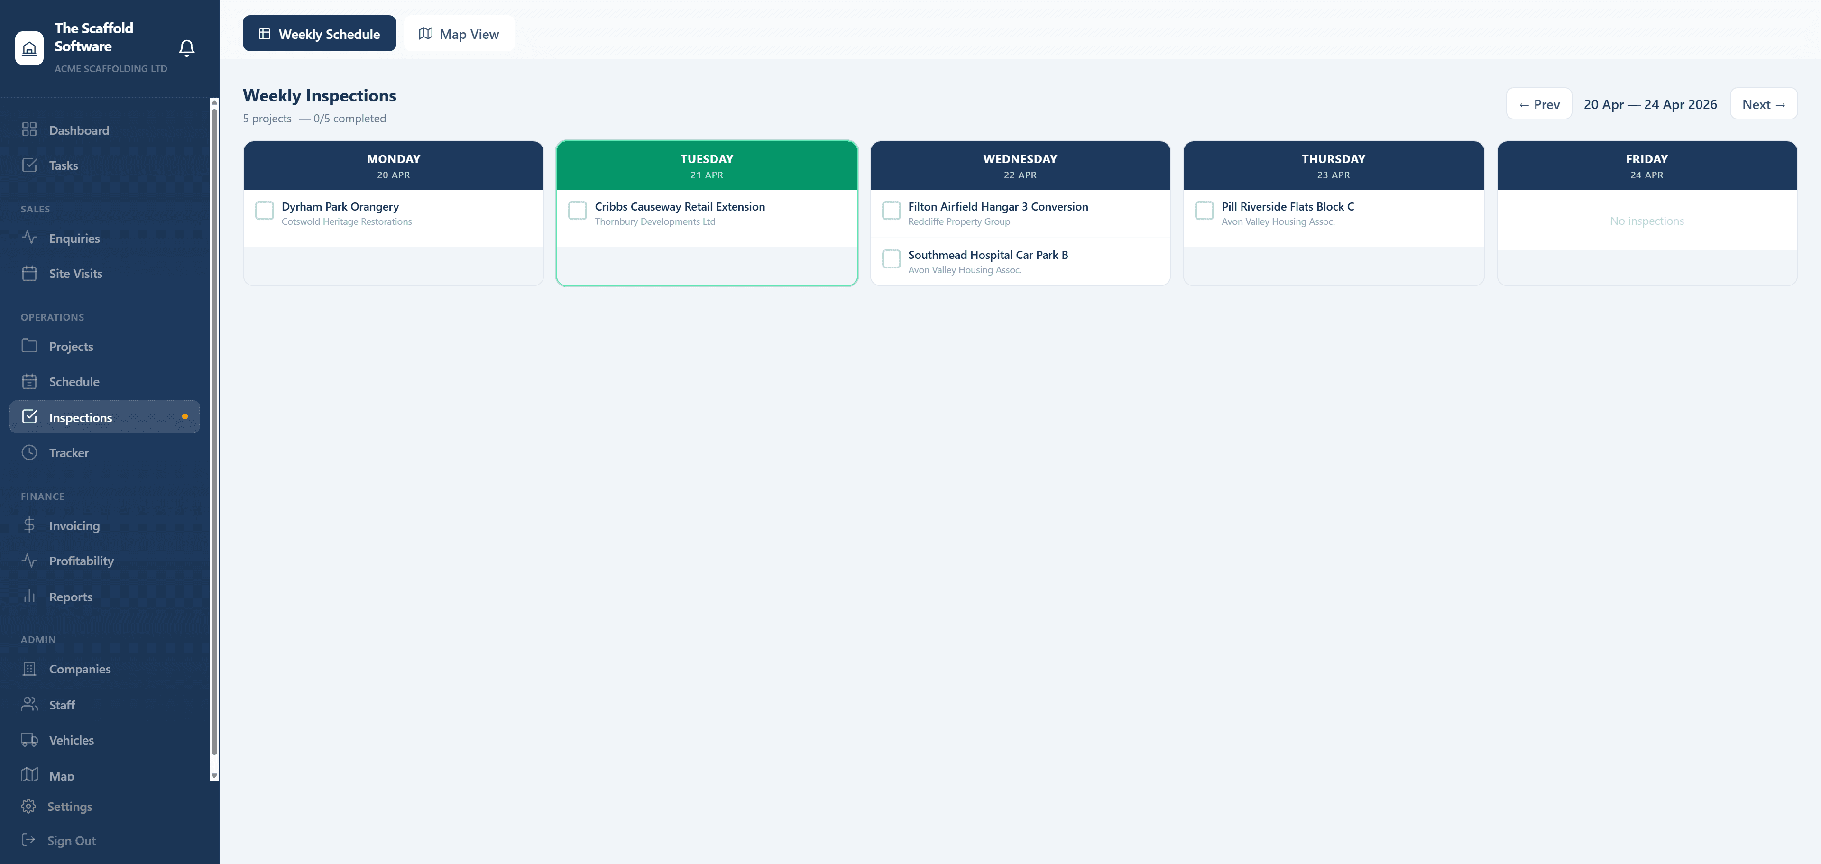Click the Tracker clock icon
This screenshot has height=864, width=1821.
29,452
